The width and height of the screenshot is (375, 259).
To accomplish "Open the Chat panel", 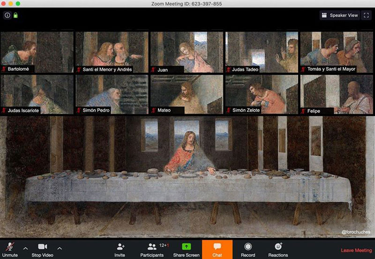I will coord(217,249).
